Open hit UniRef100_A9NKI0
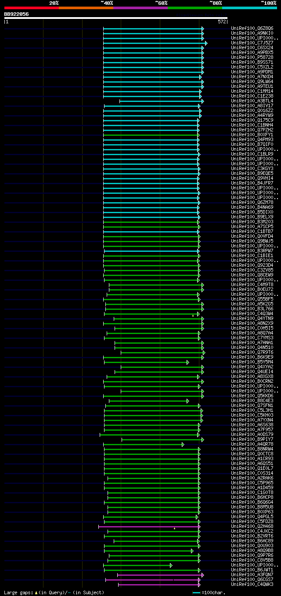The height and width of the screenshot is (596, 281). click(x=252, y=33)
